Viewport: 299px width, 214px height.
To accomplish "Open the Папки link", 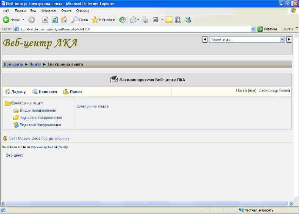I will tap(76, 92).
